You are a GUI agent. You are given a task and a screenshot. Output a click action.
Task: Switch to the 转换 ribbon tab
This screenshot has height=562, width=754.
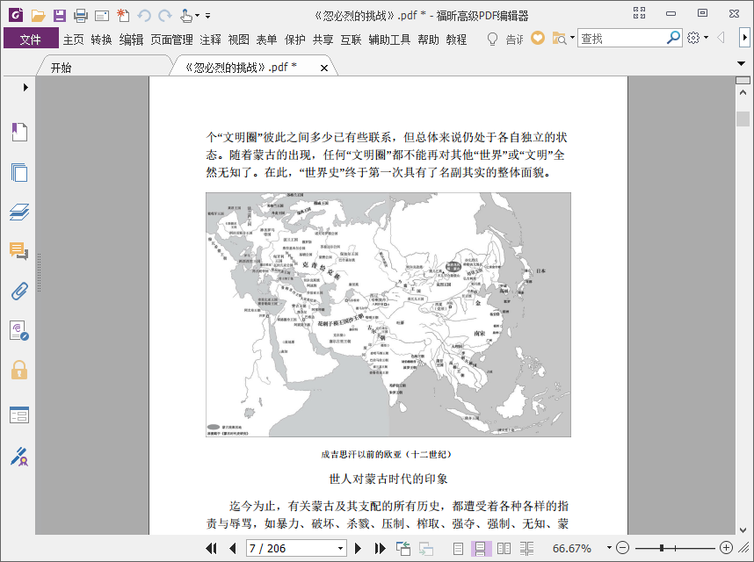(101, 40)
